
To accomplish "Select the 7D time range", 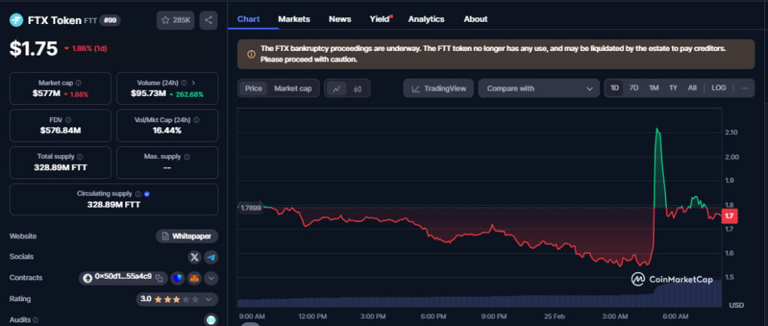I will click(x=634, y=88).
